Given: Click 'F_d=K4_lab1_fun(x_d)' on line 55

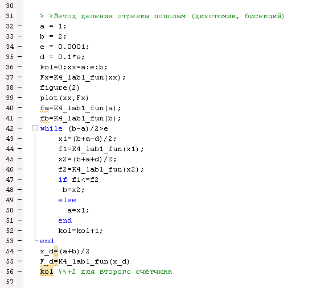Looking at the screenshot, I should [x=85, y=261].
